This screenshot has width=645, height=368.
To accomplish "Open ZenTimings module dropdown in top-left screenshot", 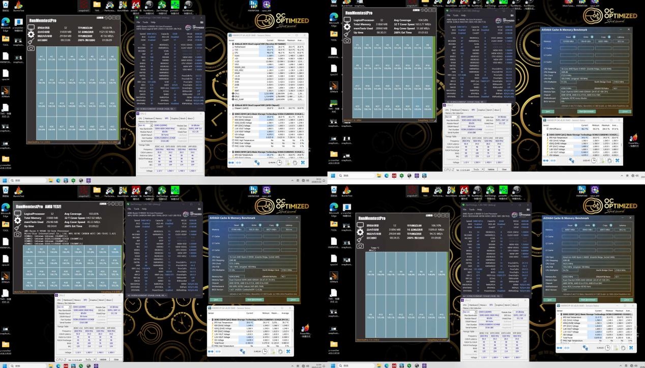I will [x=156, y=108].
